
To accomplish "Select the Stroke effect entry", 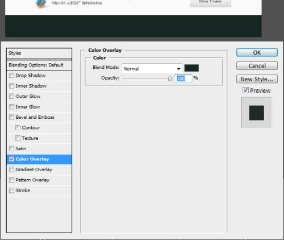I will coord(39,191).
